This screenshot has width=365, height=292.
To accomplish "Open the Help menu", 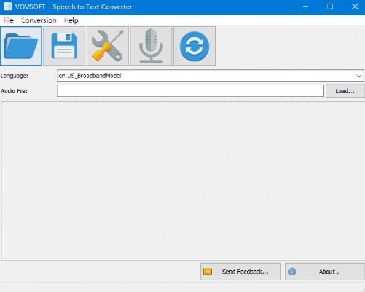I will [x=71, y=20].
